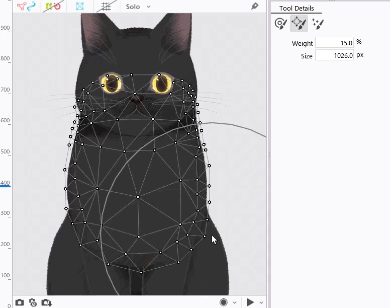
Task: Expand the play options dropdown arrow
Action: click(261, 302)
